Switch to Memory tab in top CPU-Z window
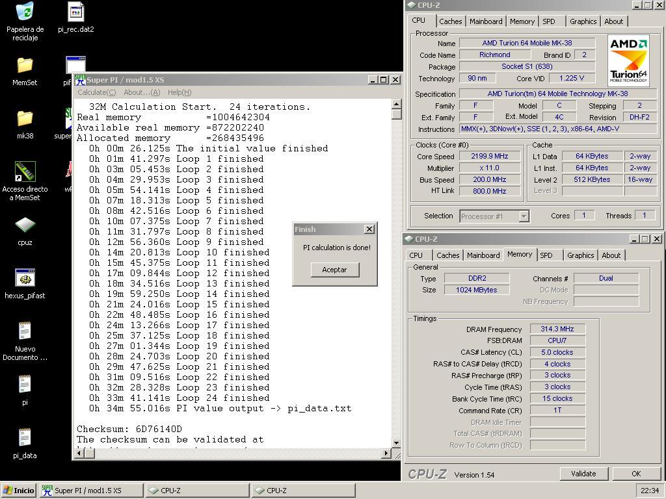This screenshot has width=666, height=499. tap(522, 21)
